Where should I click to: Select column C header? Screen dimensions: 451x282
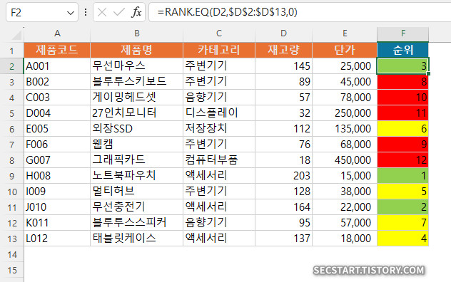(x=219, y=33)
